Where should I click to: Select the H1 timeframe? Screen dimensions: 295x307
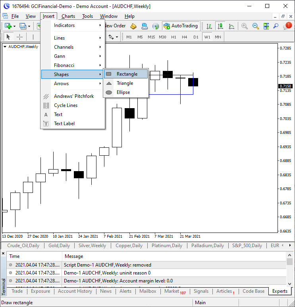(x=174, y=37)
